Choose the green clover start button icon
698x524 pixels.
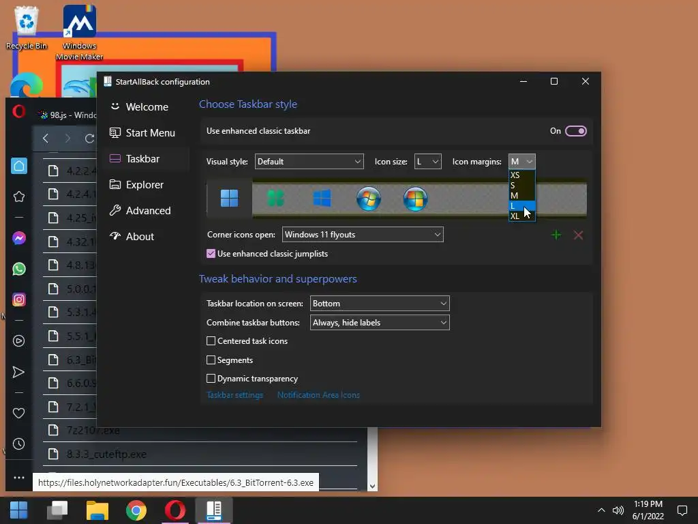coord(275,199)
